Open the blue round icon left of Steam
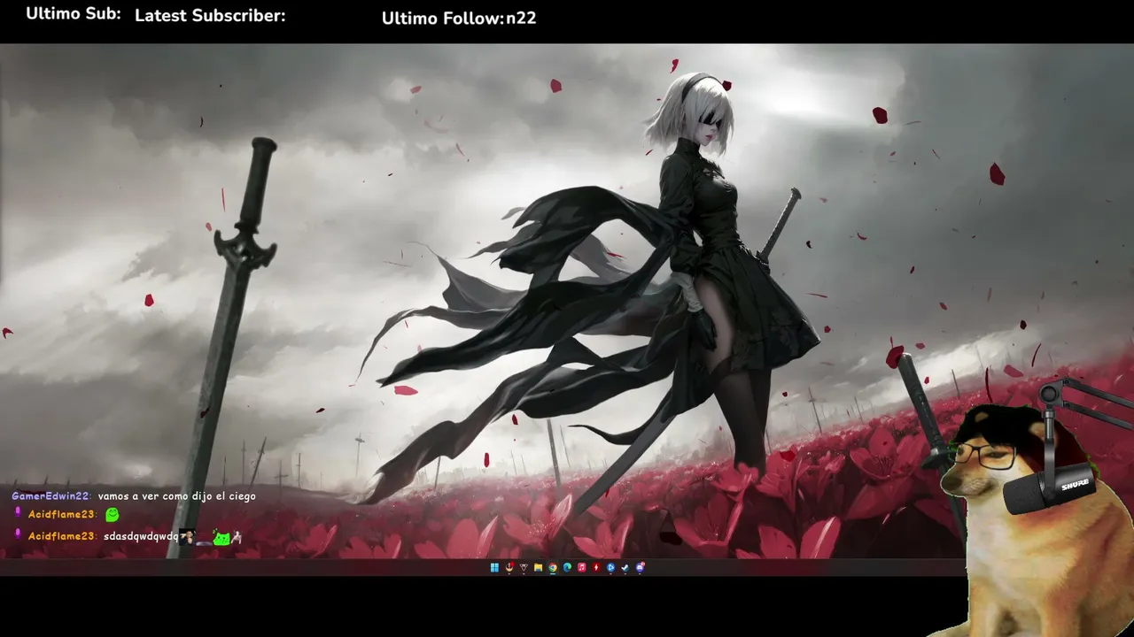Image resolution: width=1134 pixels, height=637 pixels. (610, 568)
